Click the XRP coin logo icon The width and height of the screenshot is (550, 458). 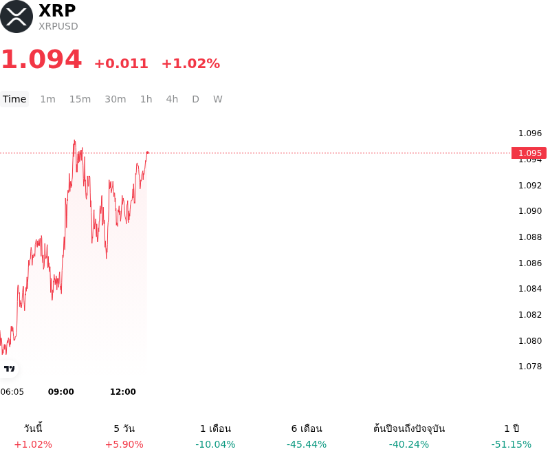point(16,17)
